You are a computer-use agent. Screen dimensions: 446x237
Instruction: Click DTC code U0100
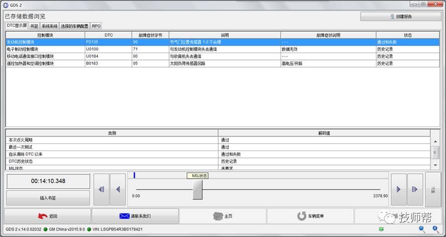pos(92,49)
